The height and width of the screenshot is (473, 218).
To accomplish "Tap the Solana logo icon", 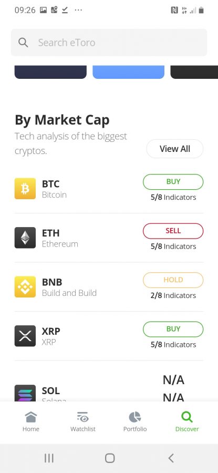I will 25,393.
